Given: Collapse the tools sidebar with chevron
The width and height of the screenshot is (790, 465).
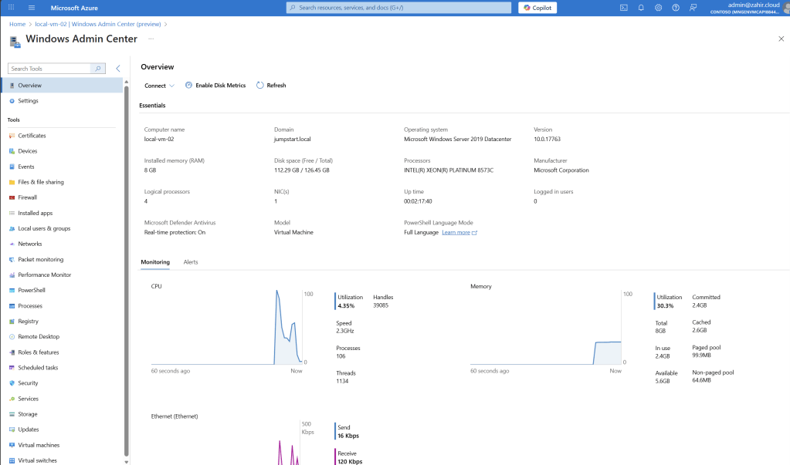Looking at the screenshot, I should pyautogui.click(x=117, y=69).
